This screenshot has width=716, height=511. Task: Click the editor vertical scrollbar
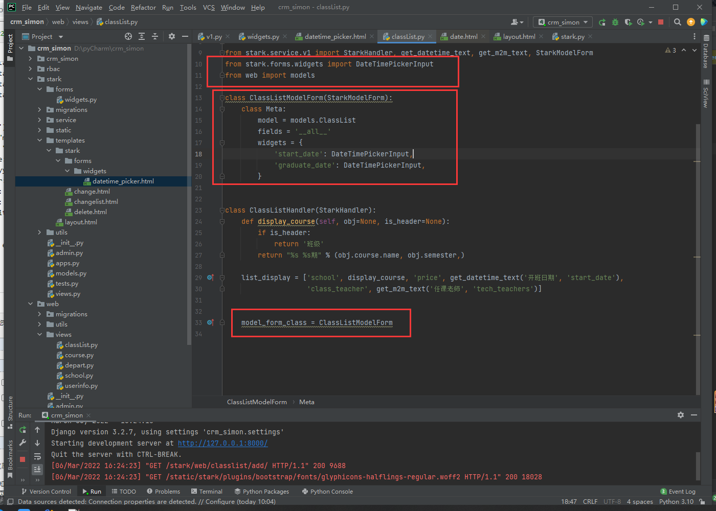(698, 258)
